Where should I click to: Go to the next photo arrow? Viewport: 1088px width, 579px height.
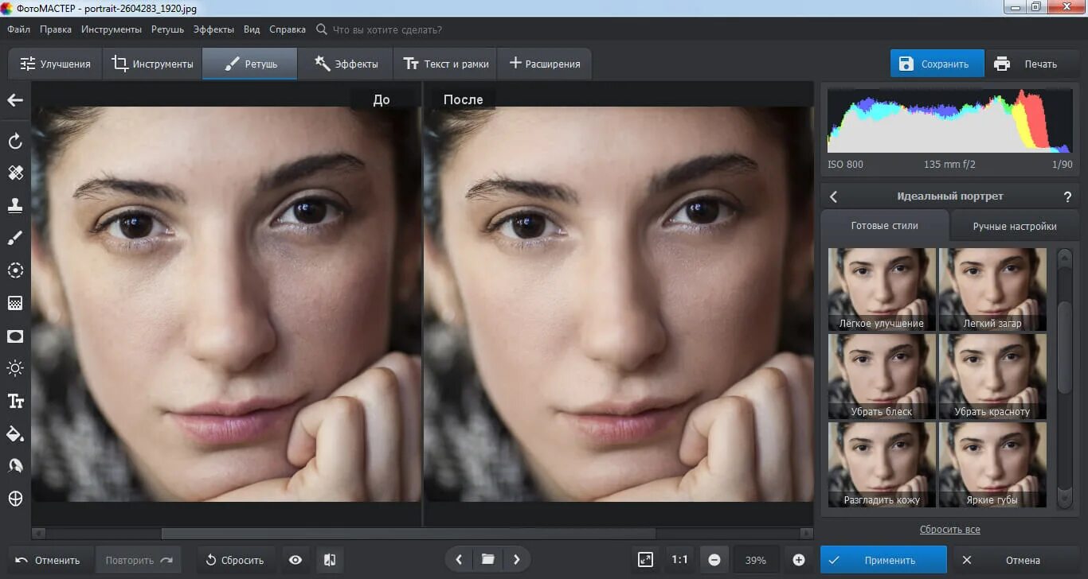(516, 560)
